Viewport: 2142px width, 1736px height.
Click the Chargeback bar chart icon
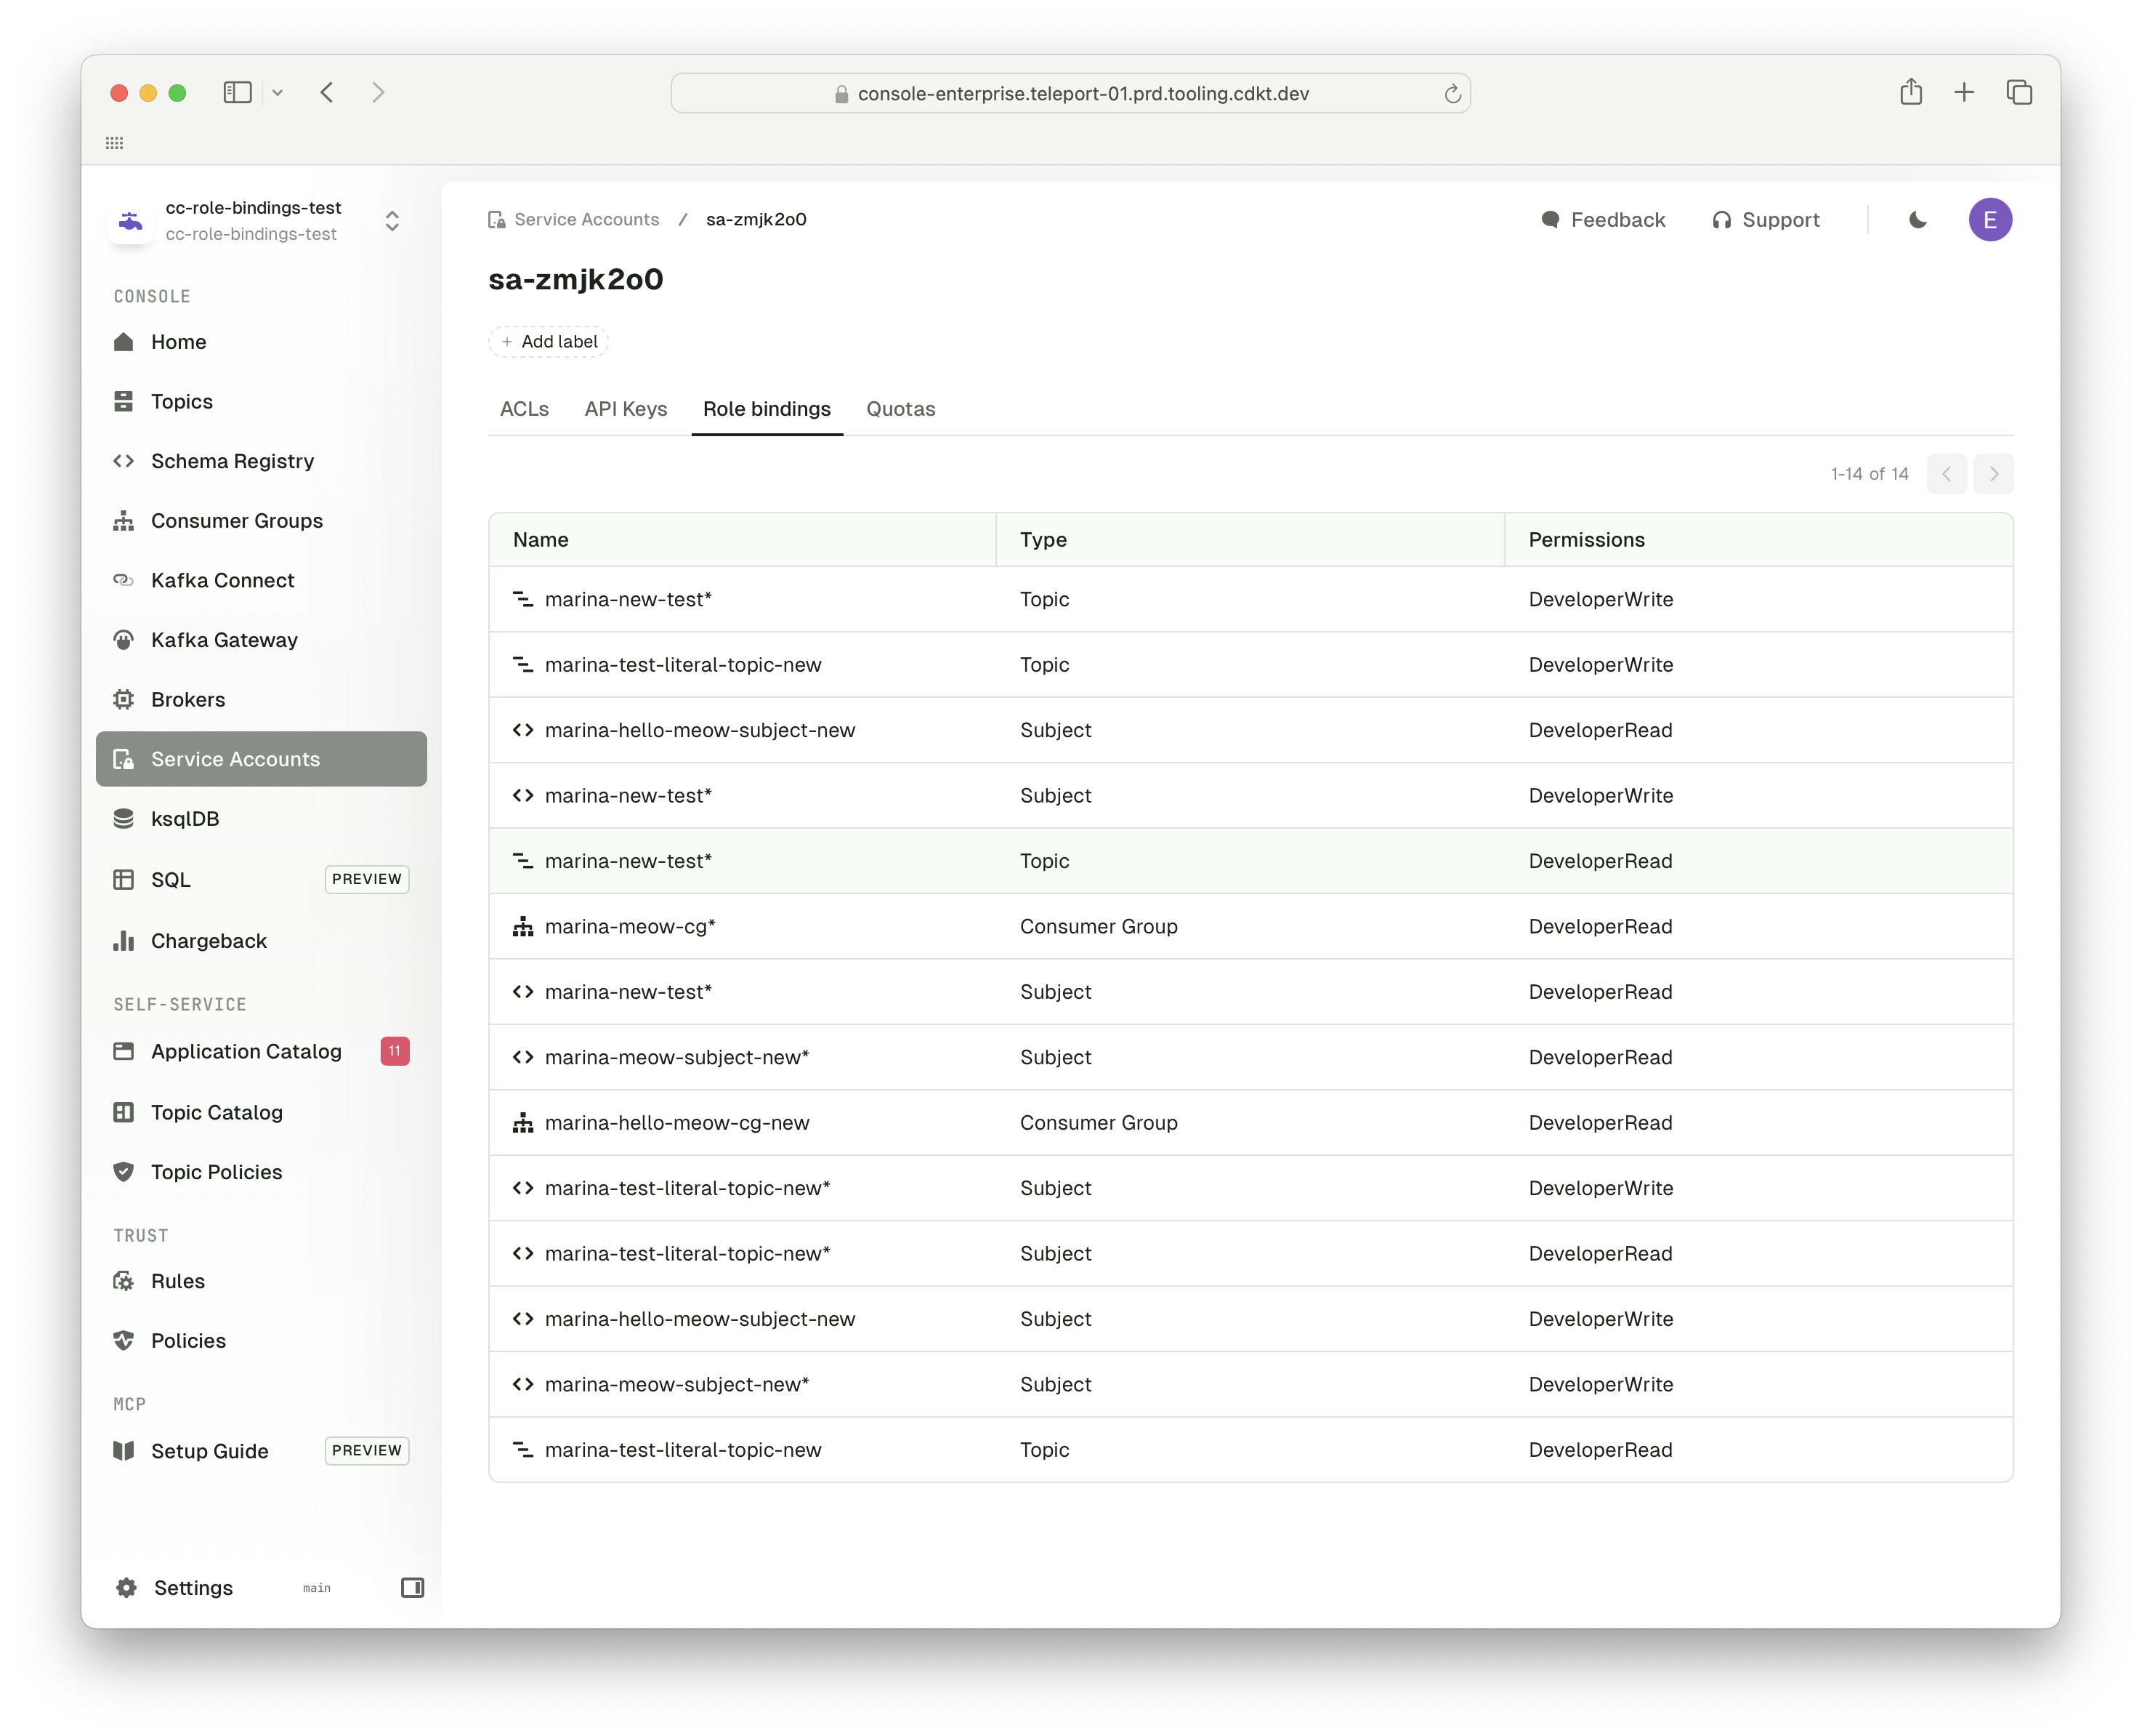[x=123, y=941]
